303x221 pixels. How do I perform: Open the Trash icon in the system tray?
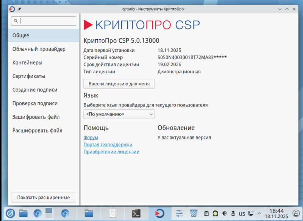194,213
